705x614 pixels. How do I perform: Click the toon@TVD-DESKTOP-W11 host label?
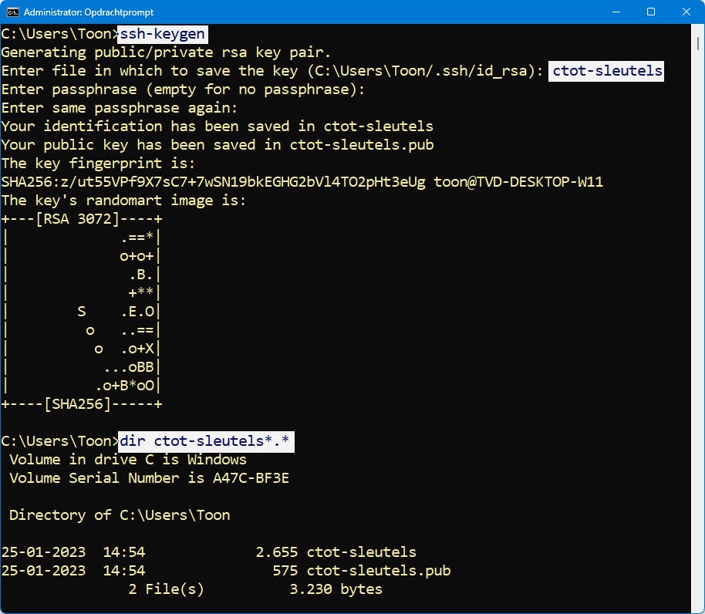pos(518,182)
